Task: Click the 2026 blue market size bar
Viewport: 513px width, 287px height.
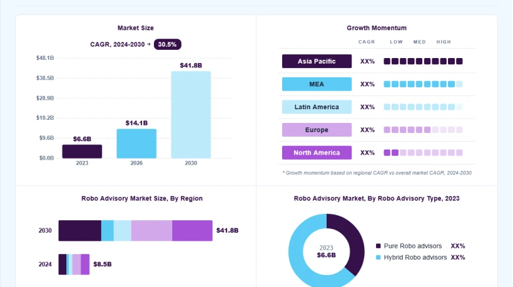Action: (x=136, y=143)
